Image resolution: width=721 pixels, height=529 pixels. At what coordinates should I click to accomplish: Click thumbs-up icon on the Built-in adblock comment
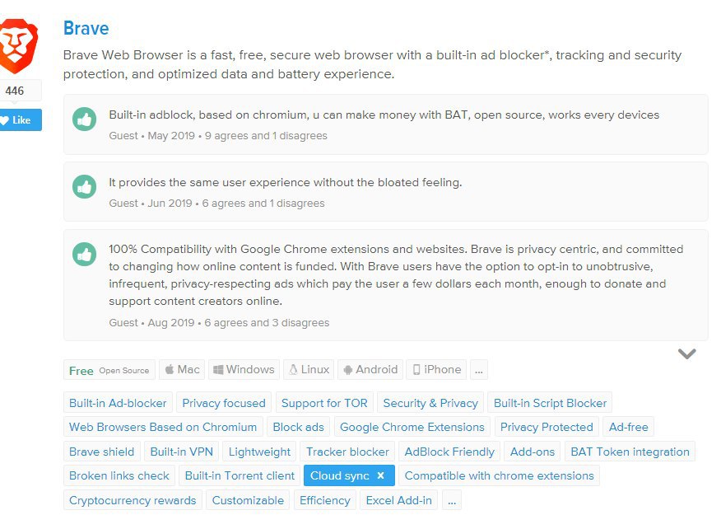point(84,119)
